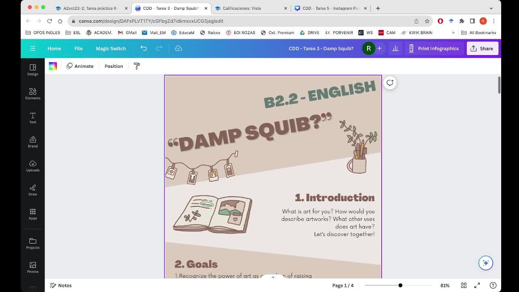This screenshot has height=292, width=519.
Task: Open the browser home page
Action: pos(60,21)
